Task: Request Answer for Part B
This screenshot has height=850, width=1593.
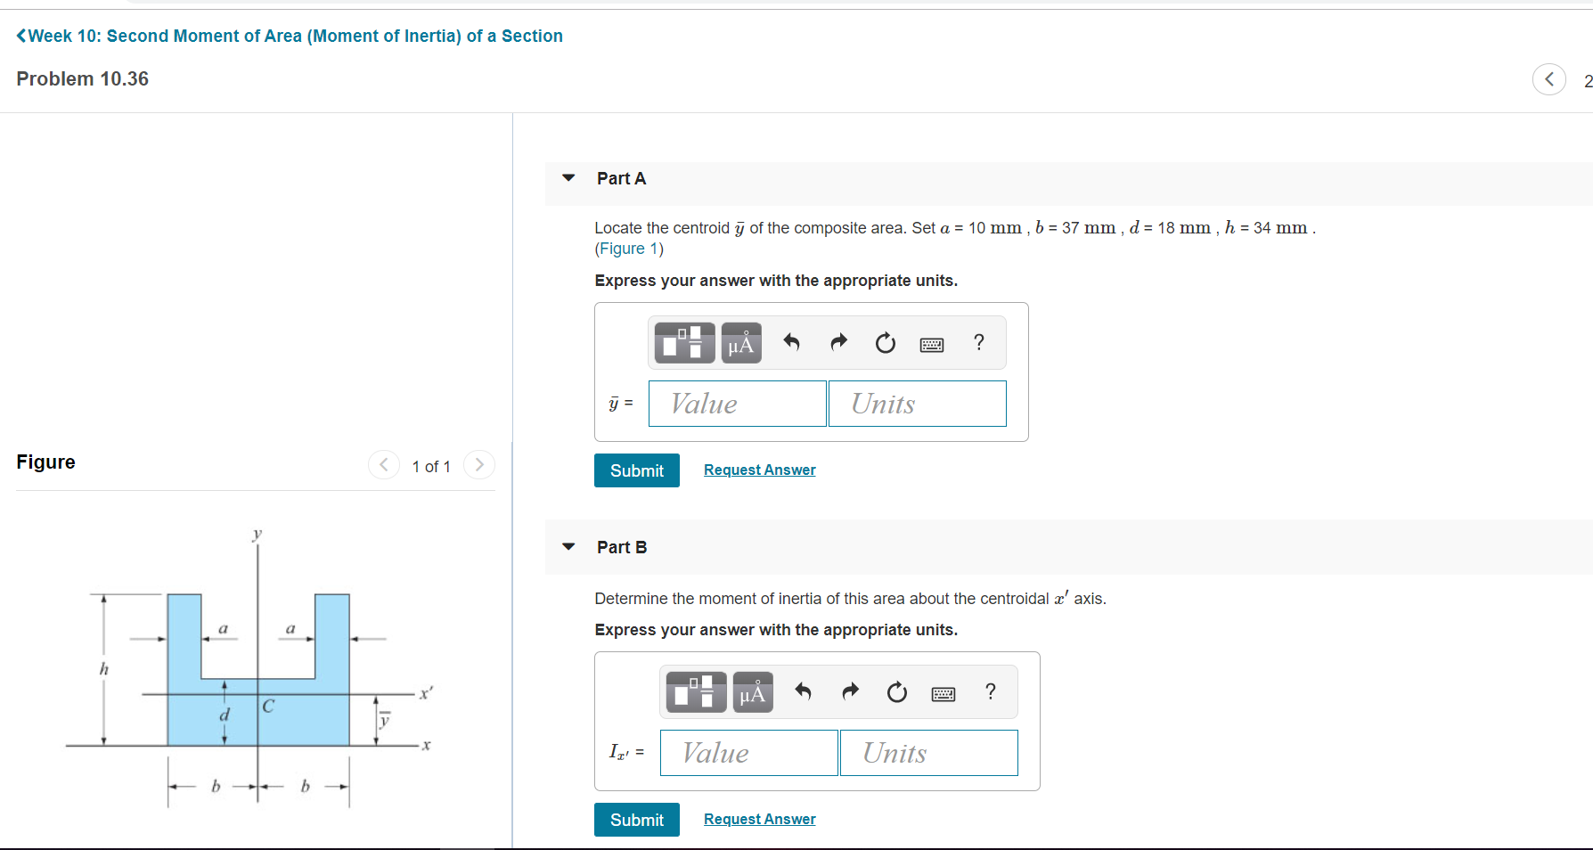Action: [x=759, y=819]
